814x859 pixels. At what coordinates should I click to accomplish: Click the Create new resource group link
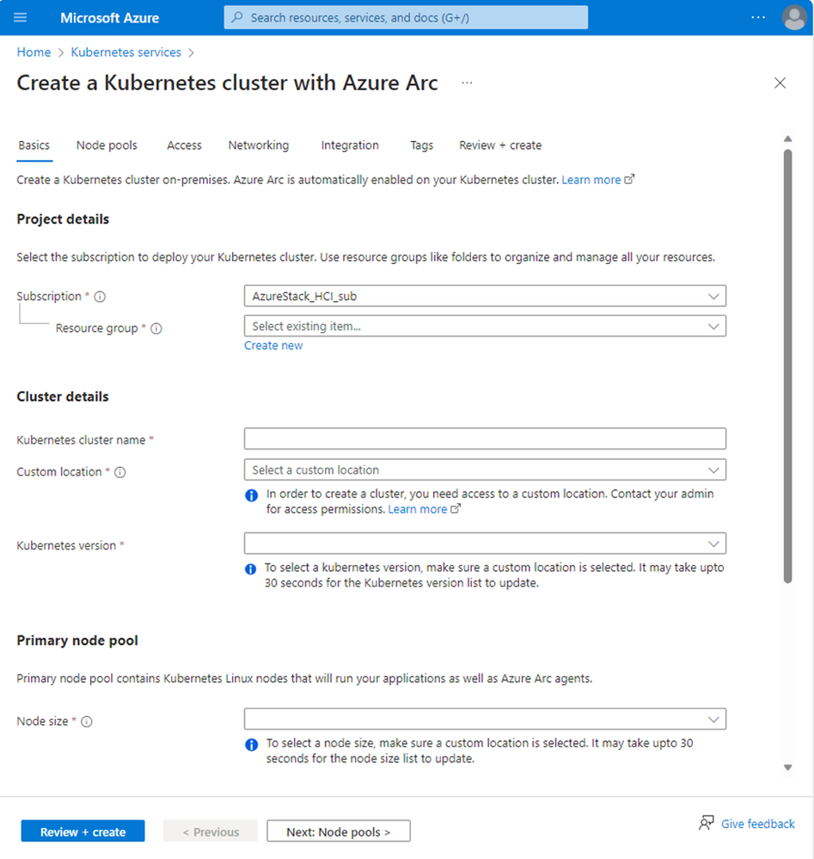273,346
